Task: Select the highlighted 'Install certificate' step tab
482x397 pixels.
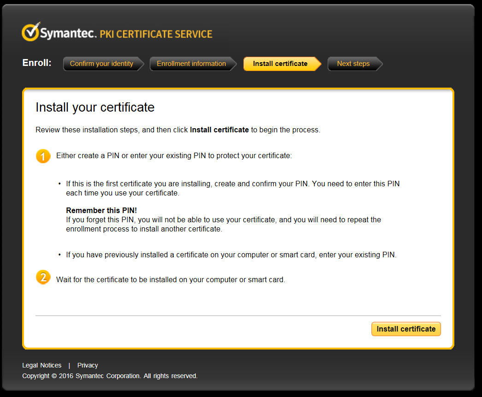Action: 280,64
